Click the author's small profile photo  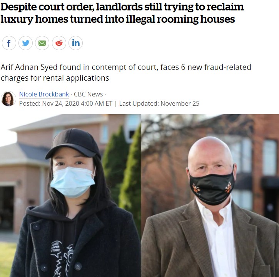point(8,99)
